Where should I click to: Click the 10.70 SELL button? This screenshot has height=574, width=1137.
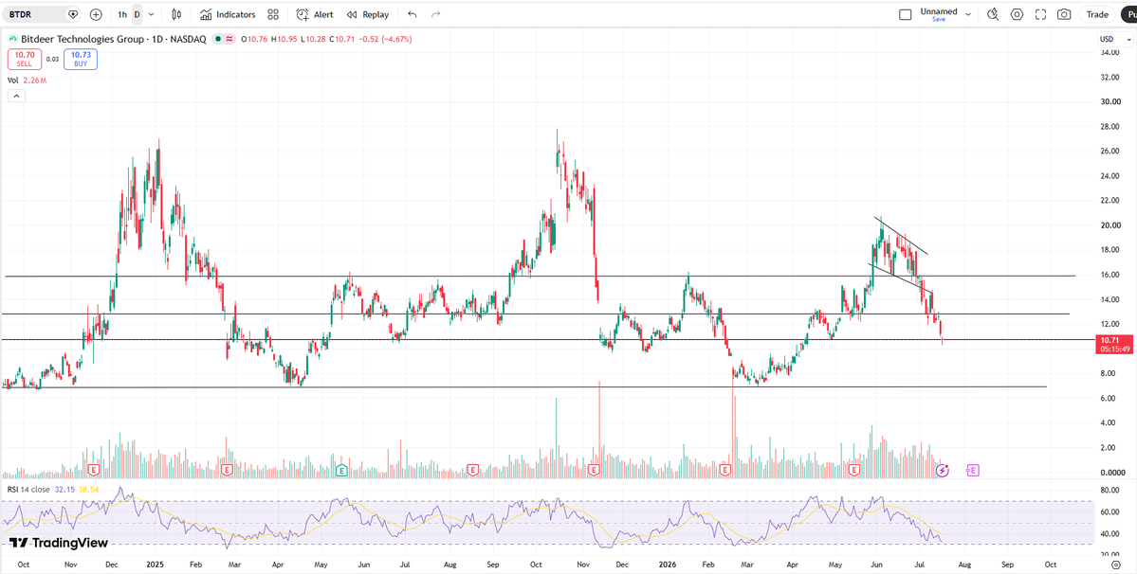[x=25, y=59]
